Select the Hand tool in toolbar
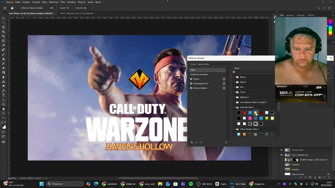The height and width of the screenshot is (188, 335). [3, 109]
